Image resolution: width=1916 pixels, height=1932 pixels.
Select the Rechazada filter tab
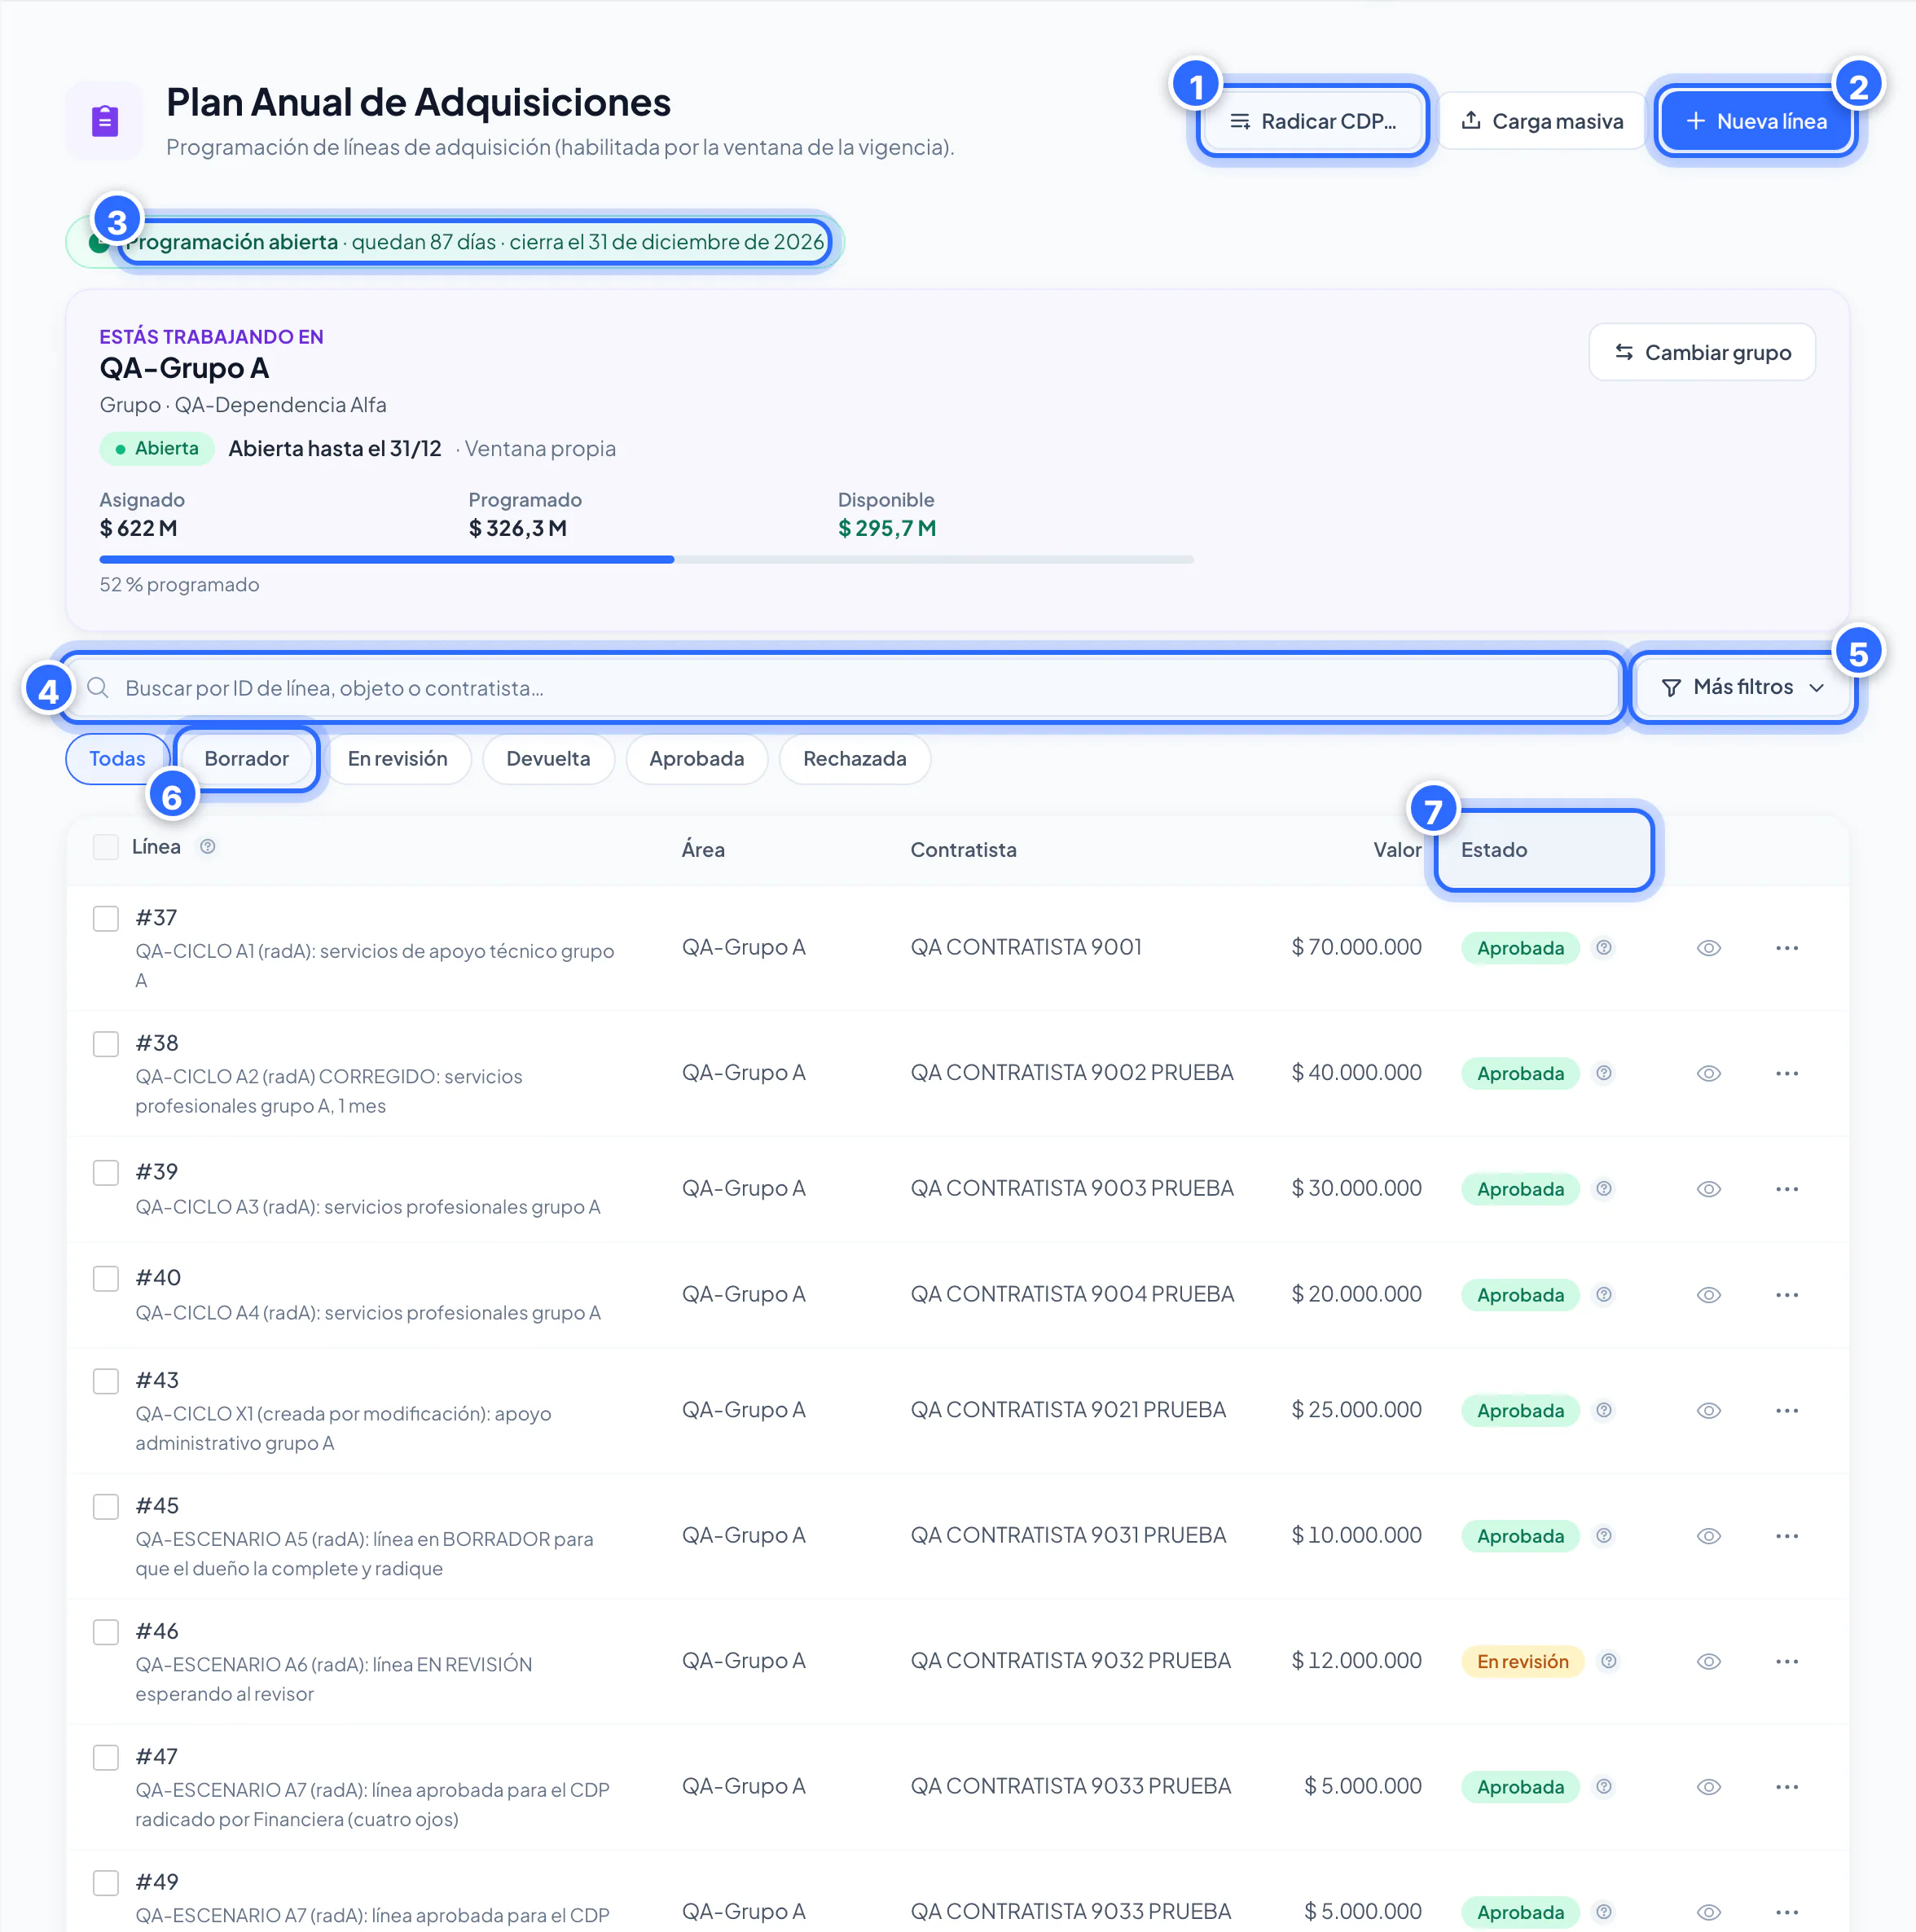tap(855, 759)
